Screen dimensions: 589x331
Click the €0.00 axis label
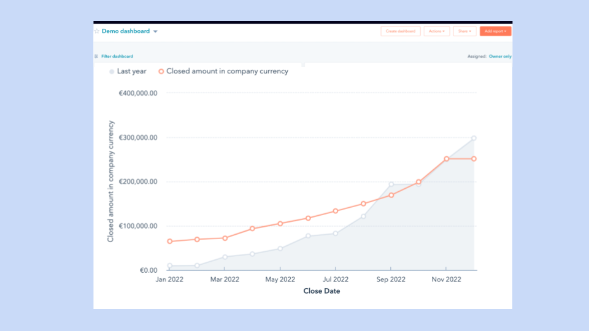(148, 270)
